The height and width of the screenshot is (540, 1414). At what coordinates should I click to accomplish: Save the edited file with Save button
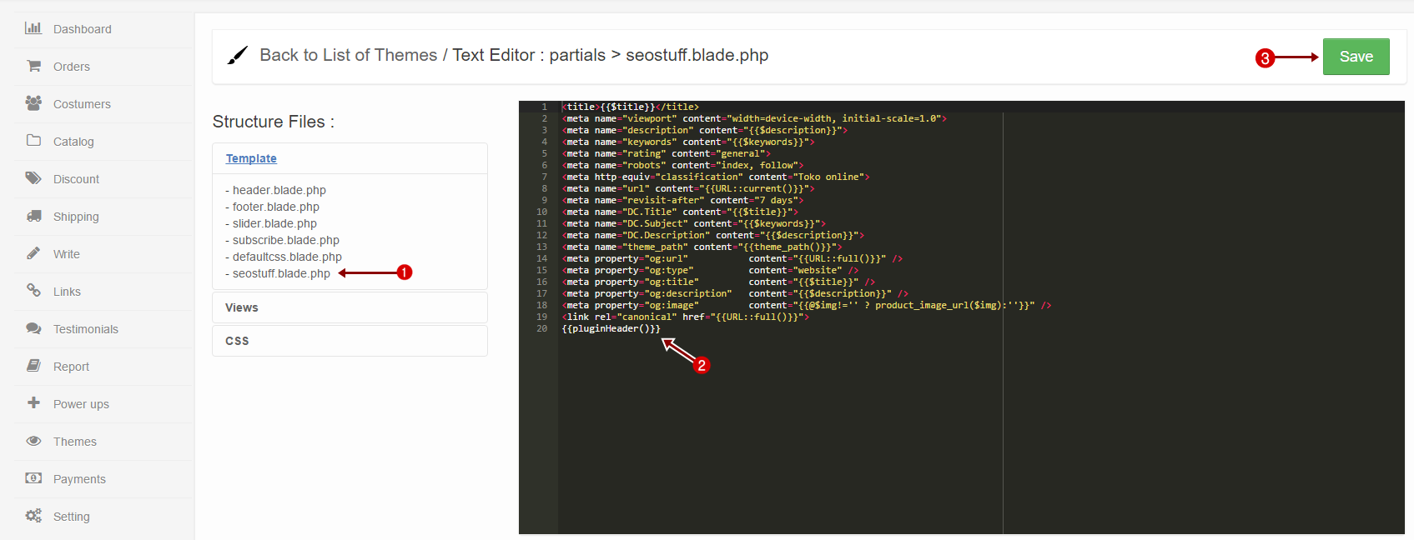(x=1356, y=57)
